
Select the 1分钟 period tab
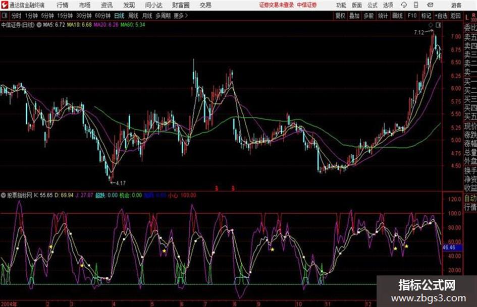click(31, 16)
